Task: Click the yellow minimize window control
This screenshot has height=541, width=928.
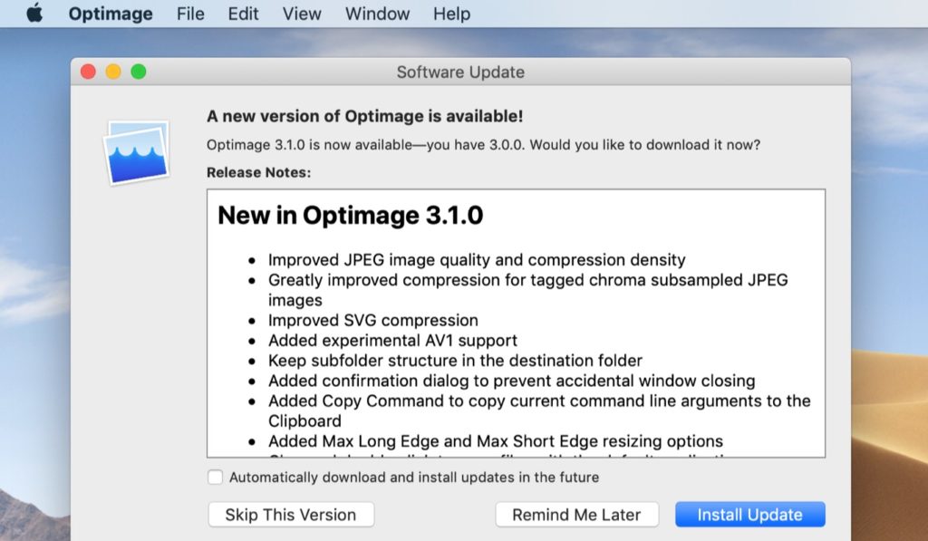Action: point(111,70)
